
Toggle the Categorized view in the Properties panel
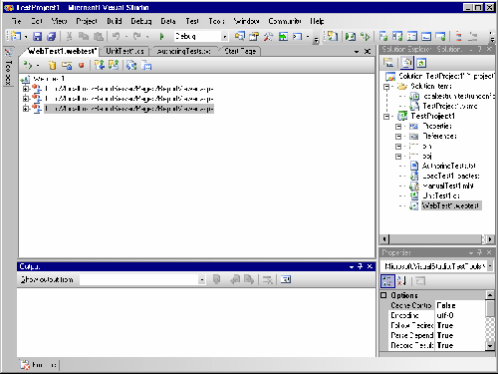[387, 281]
